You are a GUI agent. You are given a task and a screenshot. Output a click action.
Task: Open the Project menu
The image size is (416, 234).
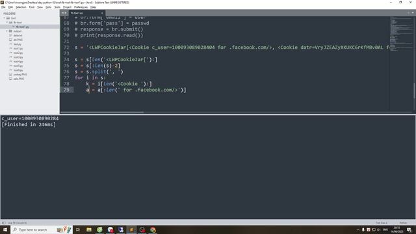tap(67, 7)
